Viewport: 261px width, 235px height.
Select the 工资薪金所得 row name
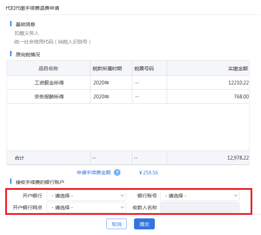pyautogui.click(x=49, y=83)
